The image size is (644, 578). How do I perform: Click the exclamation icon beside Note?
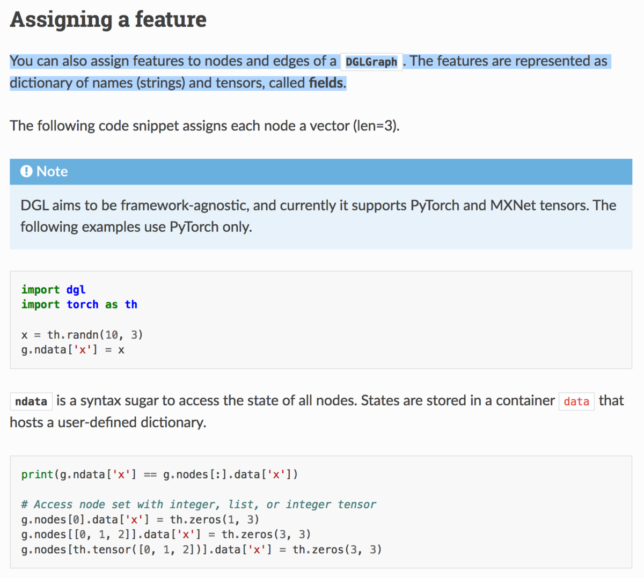tap(26, 171)
